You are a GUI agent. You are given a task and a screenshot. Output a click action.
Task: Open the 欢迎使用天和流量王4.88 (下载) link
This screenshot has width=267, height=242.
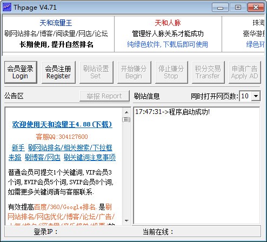pyautogui.click(x=62, y=124)
